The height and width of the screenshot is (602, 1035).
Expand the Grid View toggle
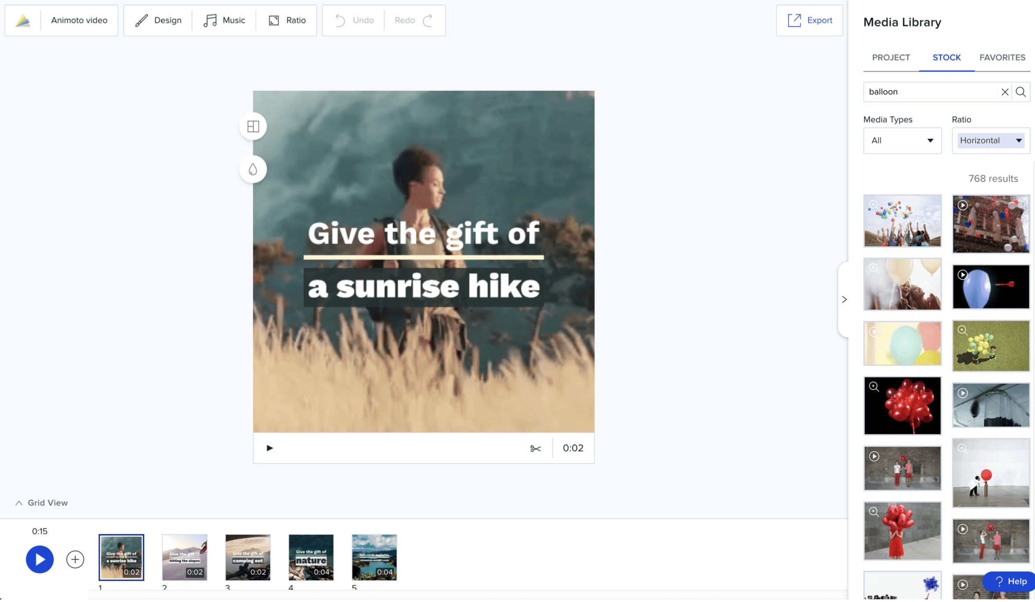[42, 503]
